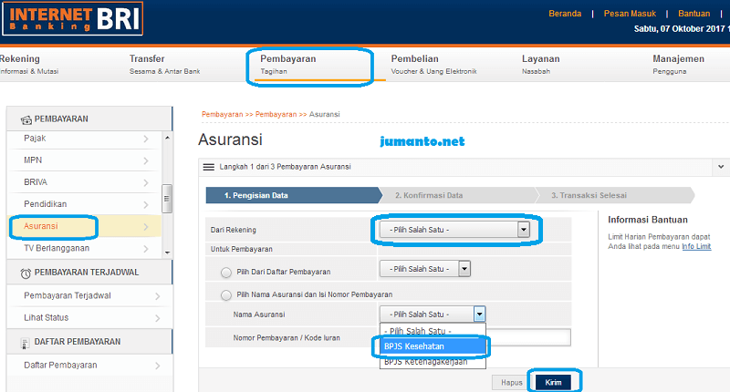
Task: Choose the Pilih Salah Satu list option
Action: (433, 332)
